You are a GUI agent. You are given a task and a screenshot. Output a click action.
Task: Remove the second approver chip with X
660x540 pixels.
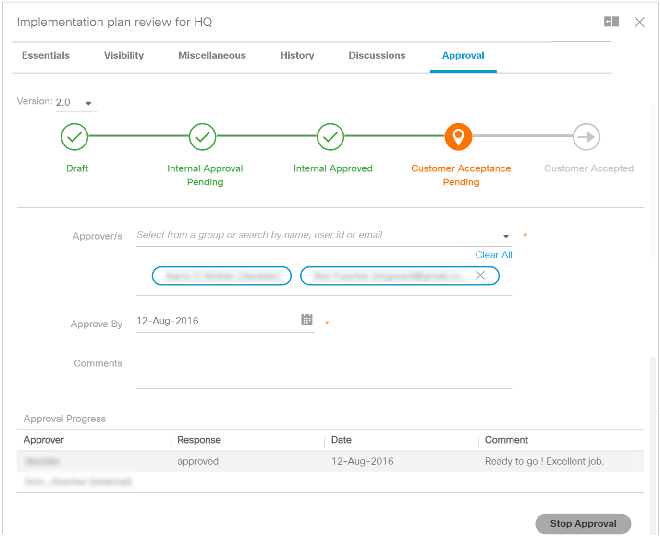pyautogui.click(x=480, y=276)
